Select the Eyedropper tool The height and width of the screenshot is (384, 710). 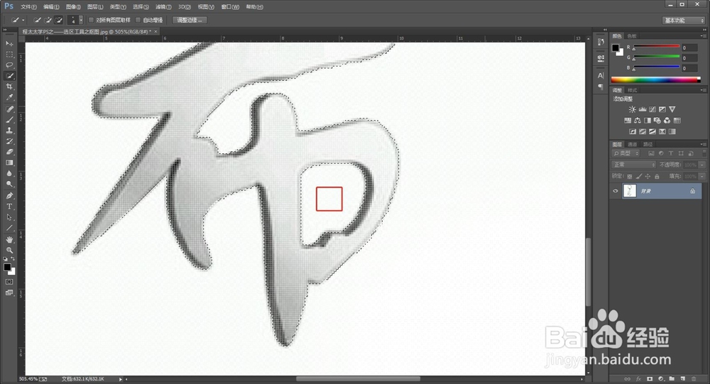(9, 97)
